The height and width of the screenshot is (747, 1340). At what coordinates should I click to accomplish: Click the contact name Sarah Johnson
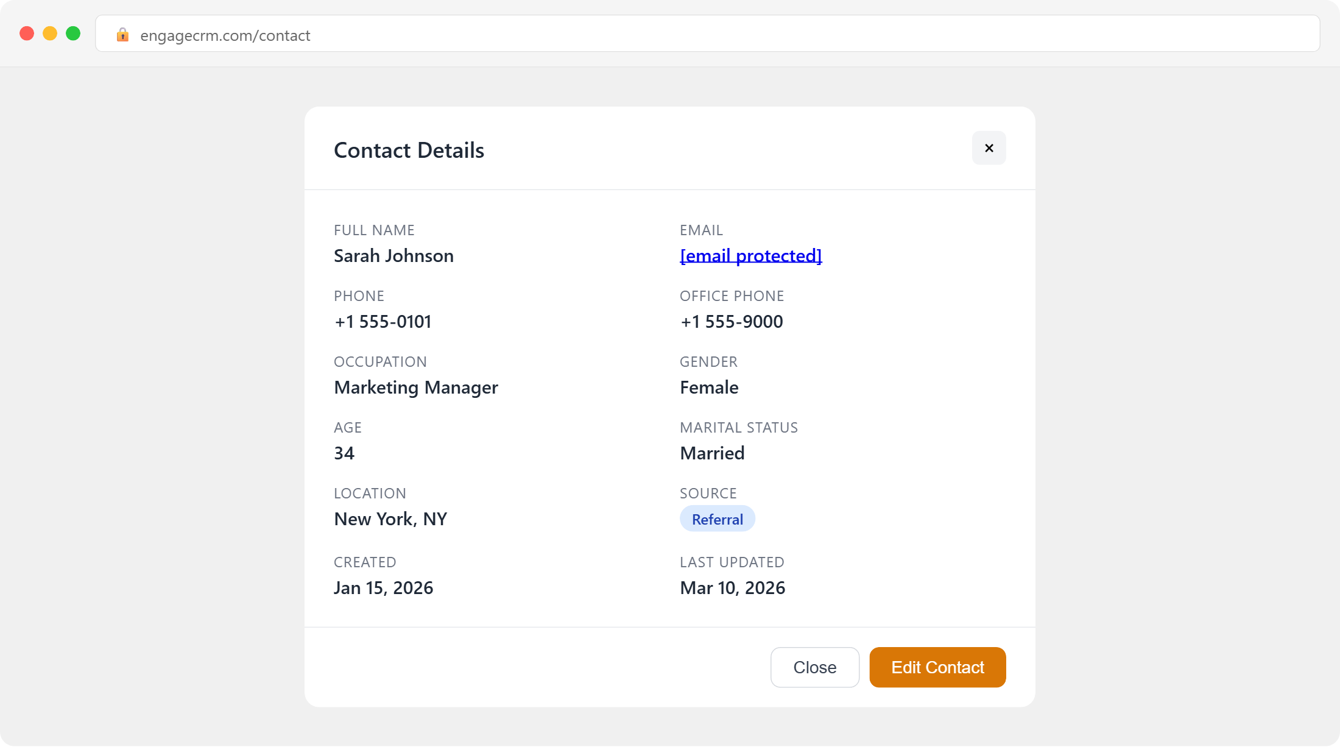(393, 256)
